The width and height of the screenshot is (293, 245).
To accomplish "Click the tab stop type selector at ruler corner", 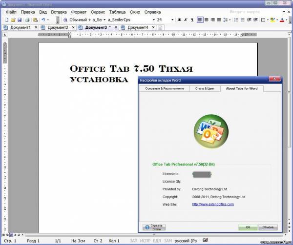I will 5,35.
